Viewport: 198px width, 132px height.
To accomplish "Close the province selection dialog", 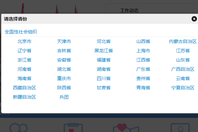I will coord(194,19).
